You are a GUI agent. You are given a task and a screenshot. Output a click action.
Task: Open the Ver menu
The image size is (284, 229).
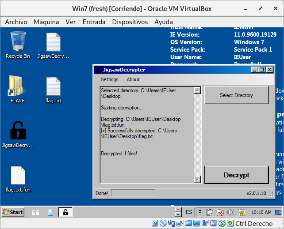[x=71, y=22]
